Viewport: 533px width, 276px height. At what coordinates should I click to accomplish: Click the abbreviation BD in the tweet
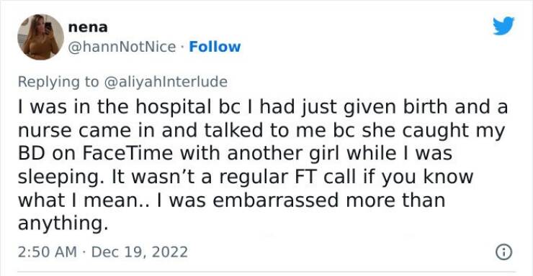pyautogui.click(x=32, y=154)
